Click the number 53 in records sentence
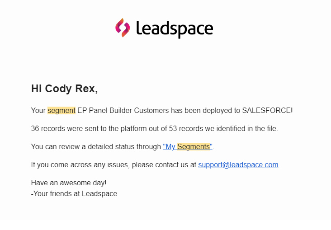Viewport: 331px width, 230px height. (173, 128)
